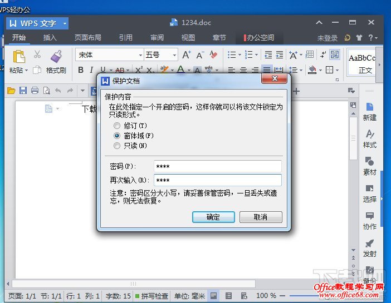
Task: Click the zoom out minus in status bar
Action: 282,296
